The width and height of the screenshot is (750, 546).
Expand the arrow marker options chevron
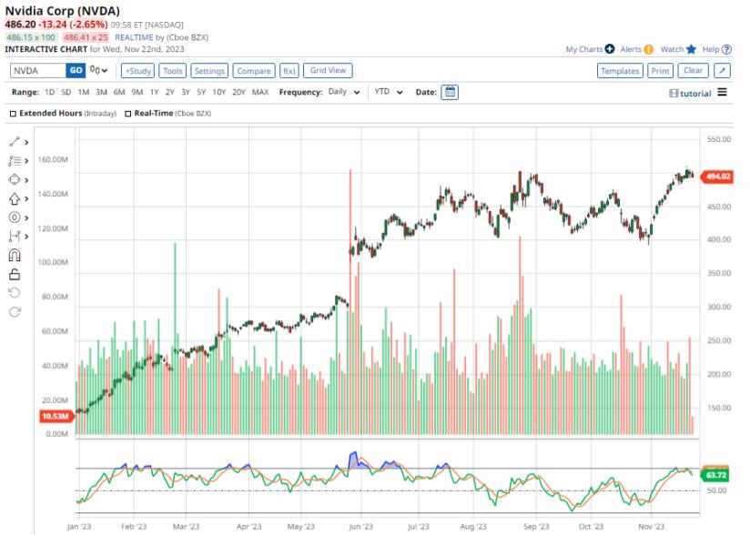click(x=26, y=199)
